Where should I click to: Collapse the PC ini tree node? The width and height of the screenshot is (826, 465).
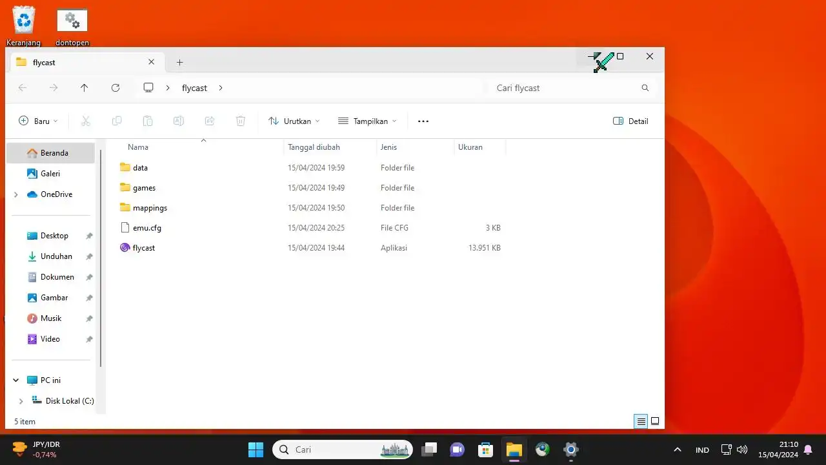point(16,380)
